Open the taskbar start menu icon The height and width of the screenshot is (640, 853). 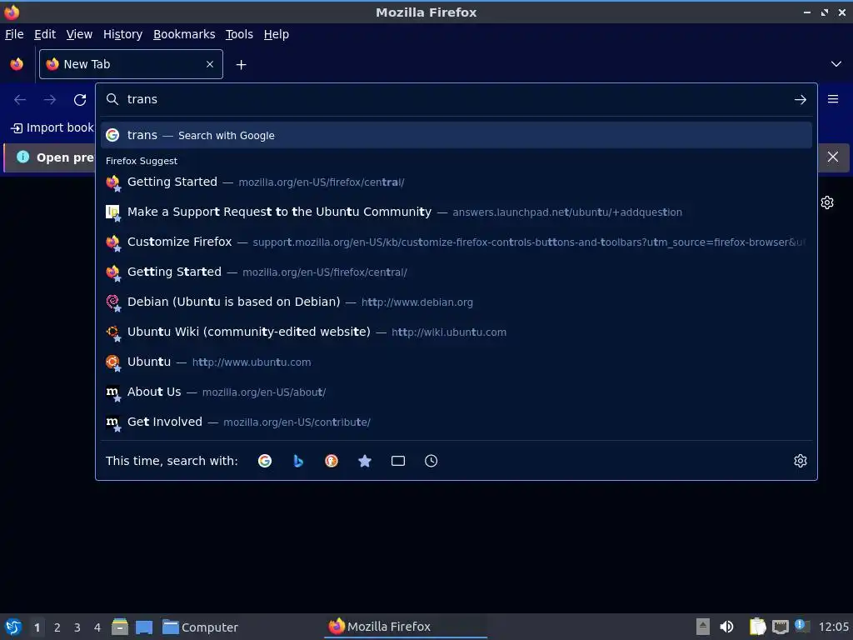[13, 627]
